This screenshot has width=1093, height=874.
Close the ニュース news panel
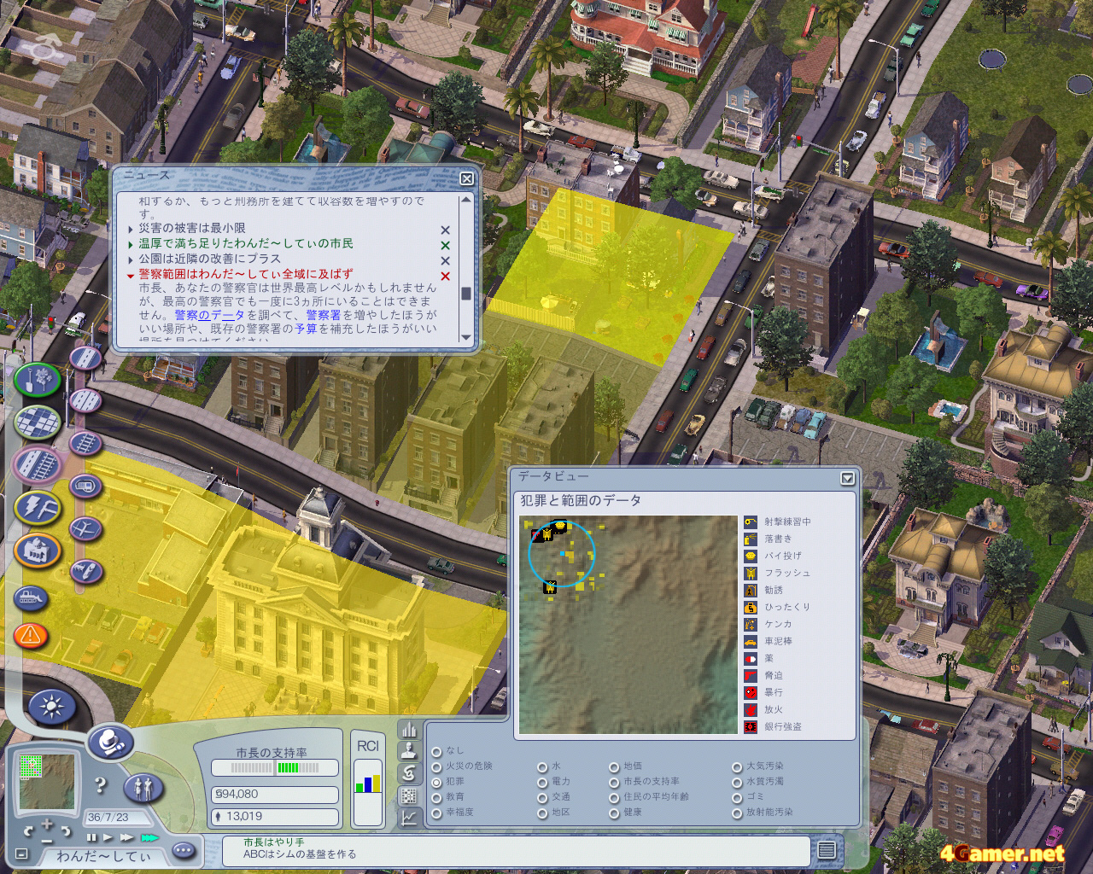[466, 178]
